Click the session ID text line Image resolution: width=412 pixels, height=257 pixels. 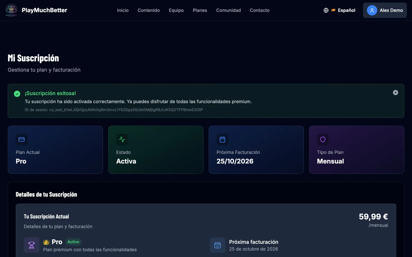pos(114,110)
